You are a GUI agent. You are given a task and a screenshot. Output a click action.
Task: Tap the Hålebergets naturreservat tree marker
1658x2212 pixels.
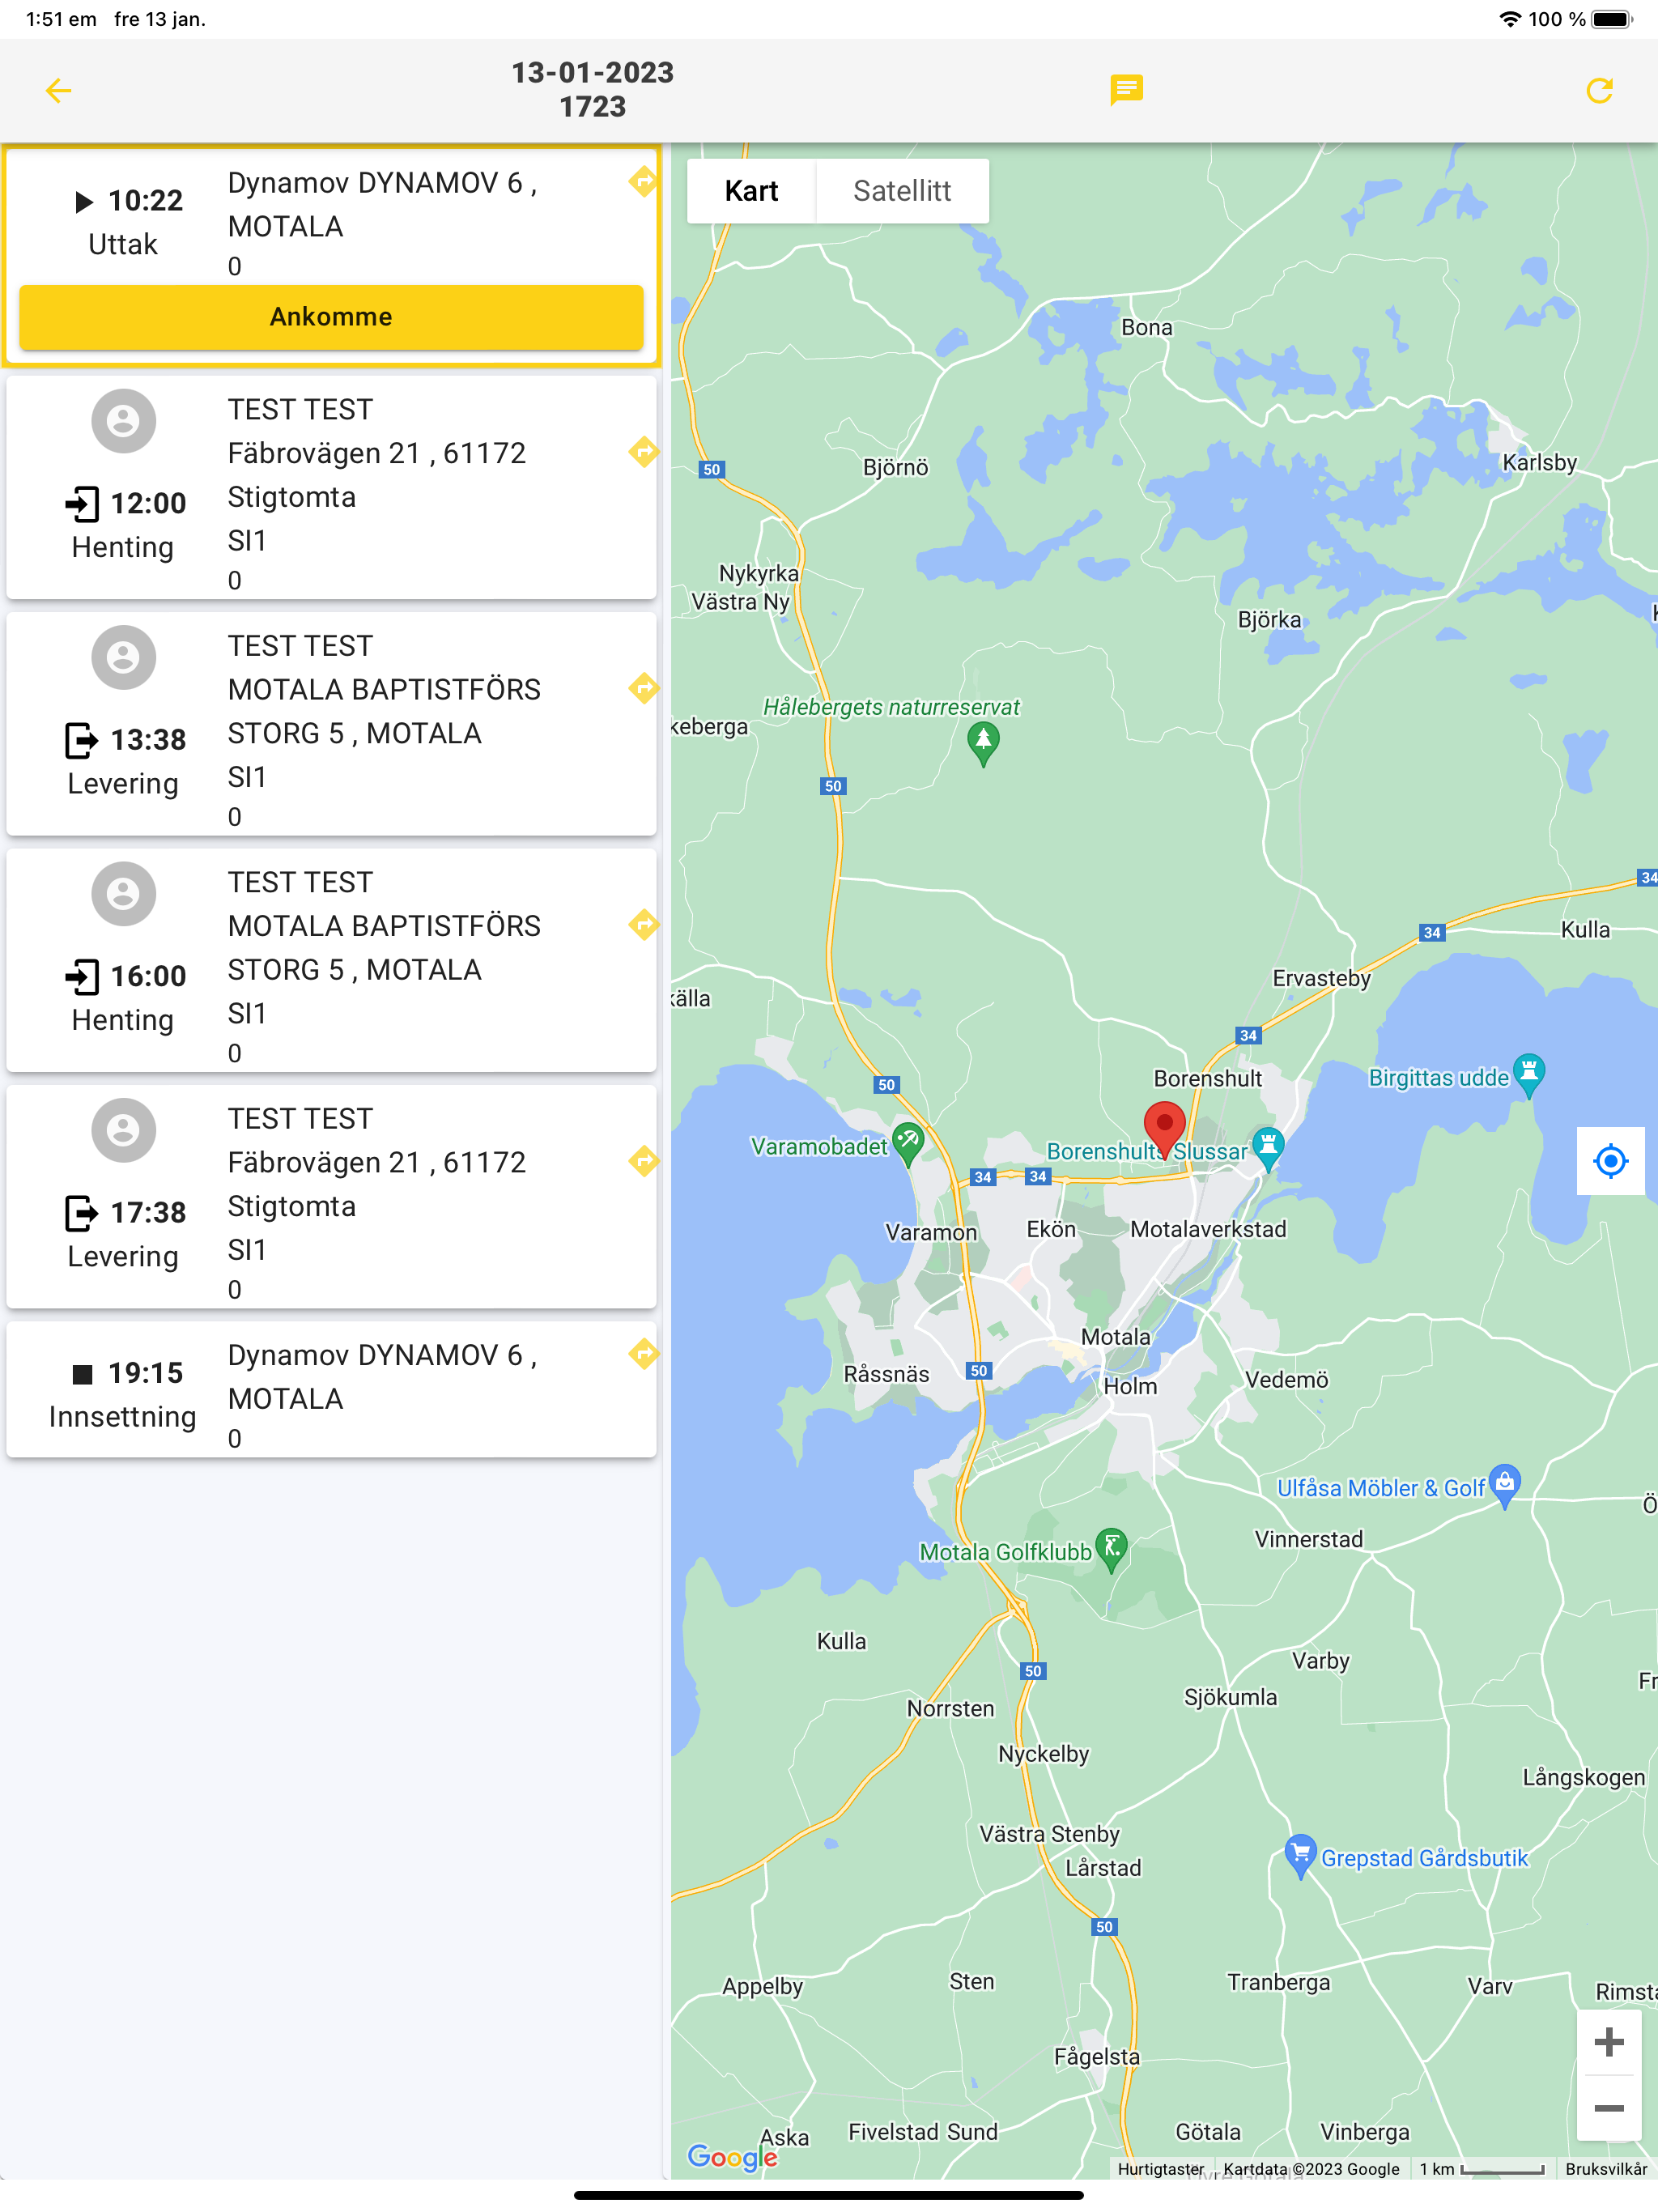click(983, 745)
